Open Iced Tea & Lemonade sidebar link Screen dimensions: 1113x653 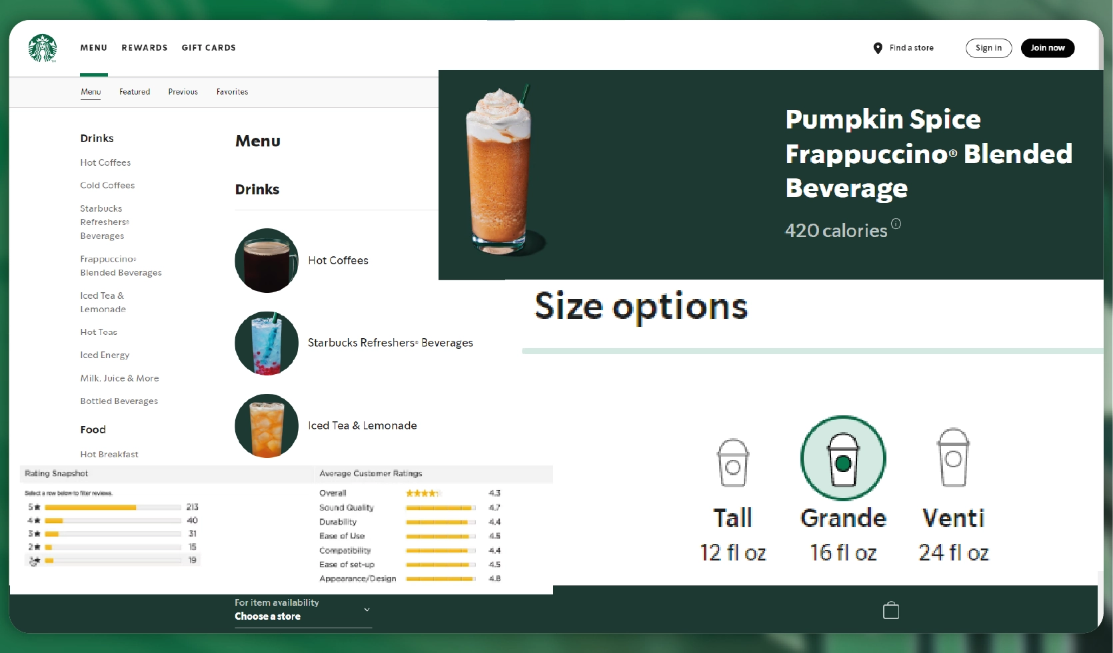point(103,302)
